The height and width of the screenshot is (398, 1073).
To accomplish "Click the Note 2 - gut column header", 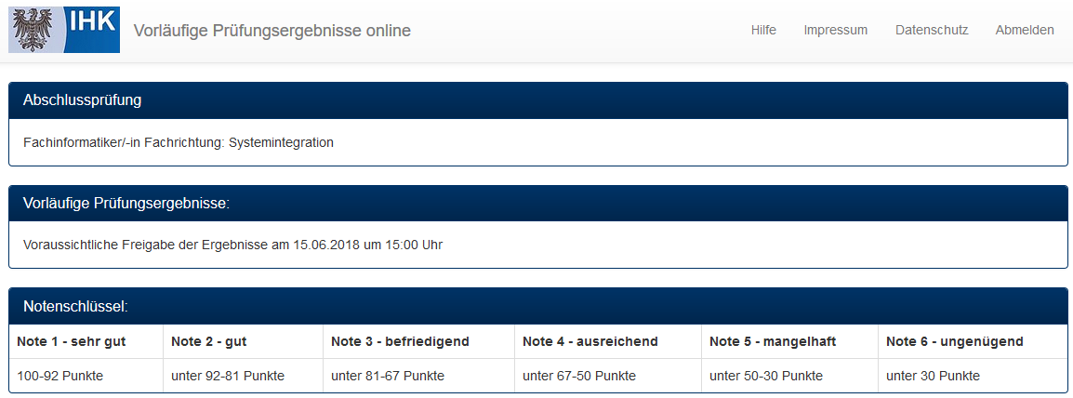I will [x=209, y=341].
